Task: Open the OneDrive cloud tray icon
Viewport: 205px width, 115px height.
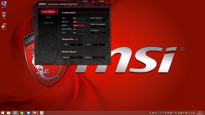Action: [x=153, y=113]
